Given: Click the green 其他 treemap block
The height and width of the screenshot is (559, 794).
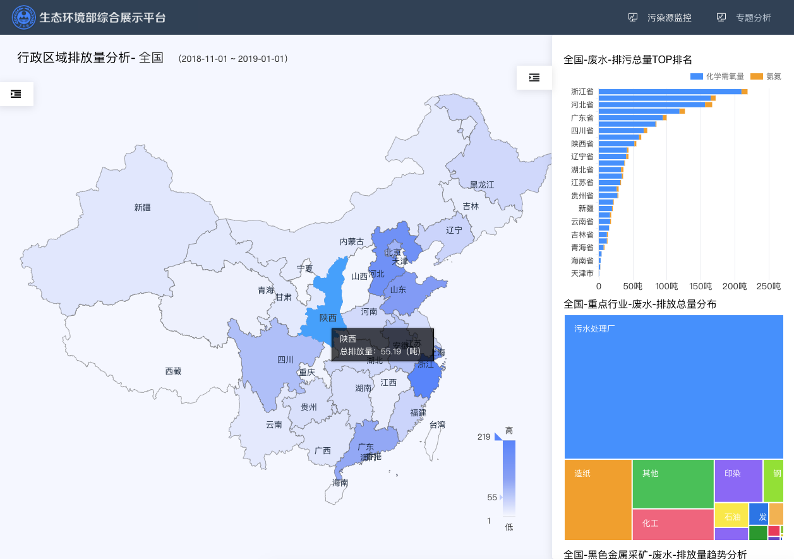Looking at the screenshot, I should 673,484.
